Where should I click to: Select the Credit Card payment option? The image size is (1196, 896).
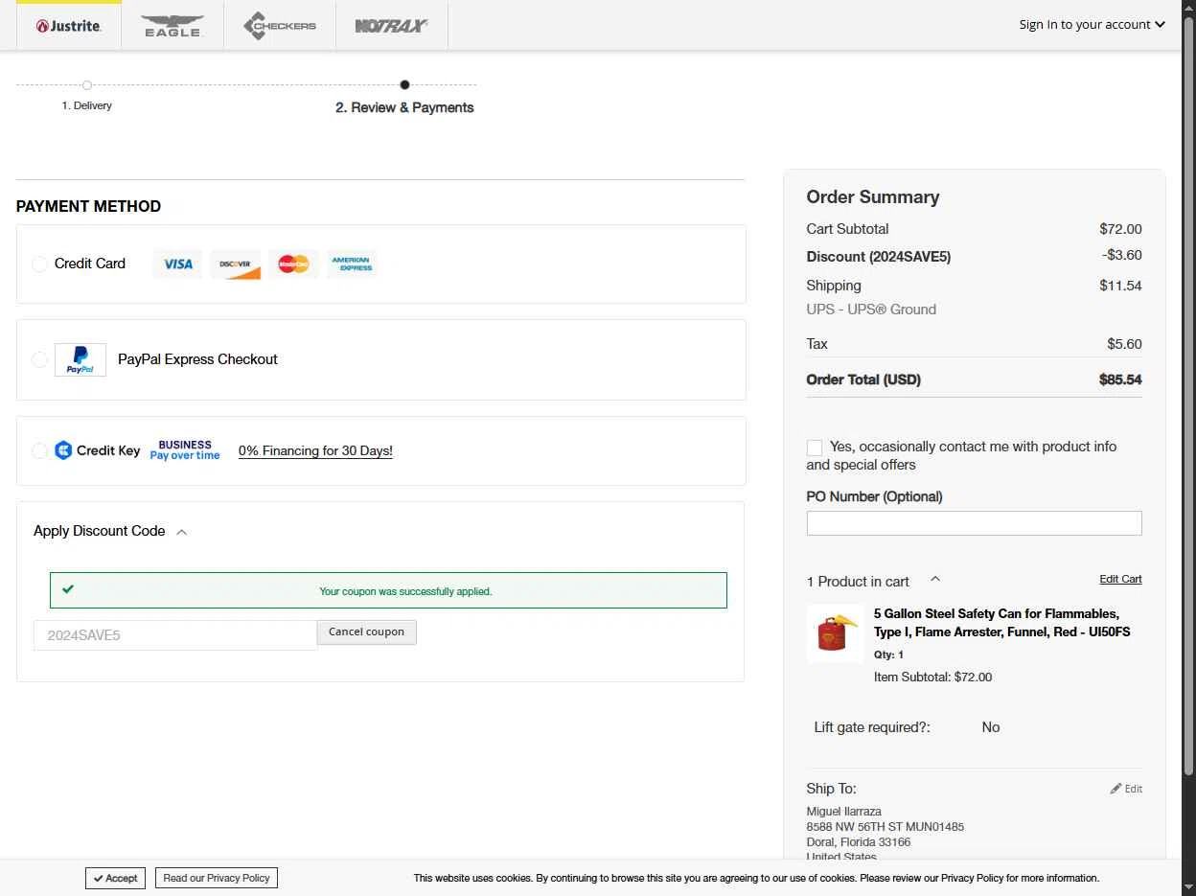pos(39,264)
